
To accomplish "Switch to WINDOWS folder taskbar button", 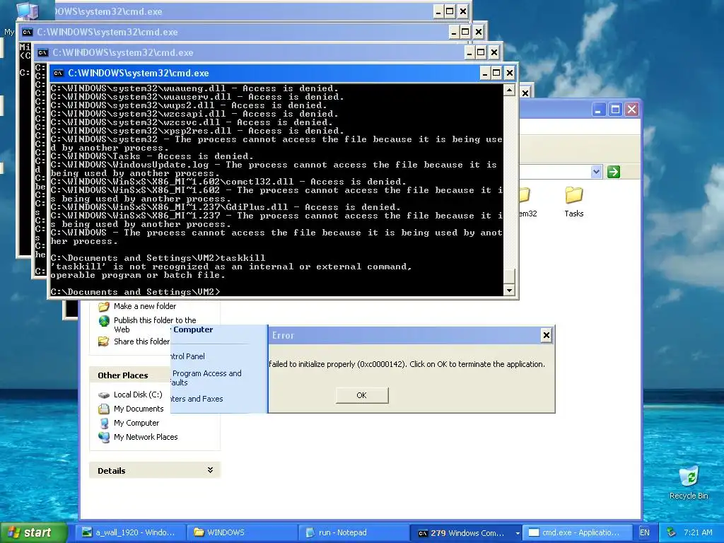I will click(x=240, y=532).
